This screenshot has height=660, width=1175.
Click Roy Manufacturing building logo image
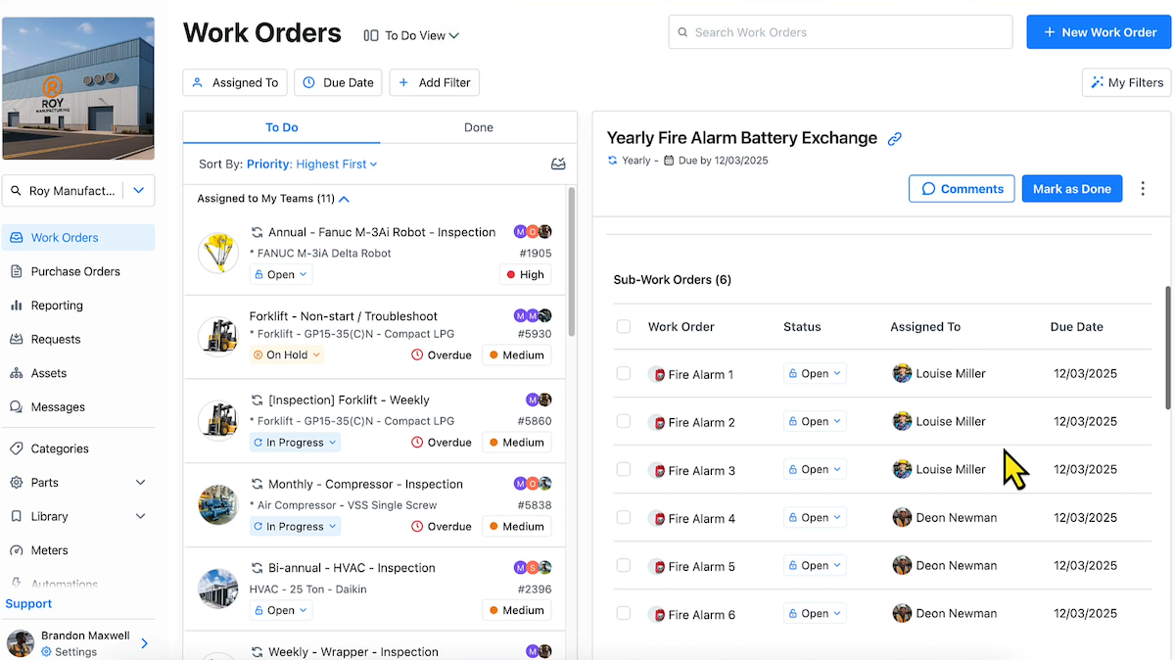click(78, 88)
